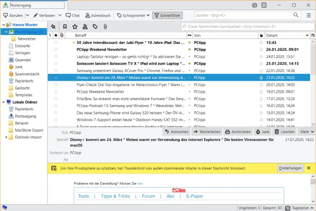Star the 50 Jahre Interdiscount message
The width and height of the screenshot is (316, 211).
point(56,42)
